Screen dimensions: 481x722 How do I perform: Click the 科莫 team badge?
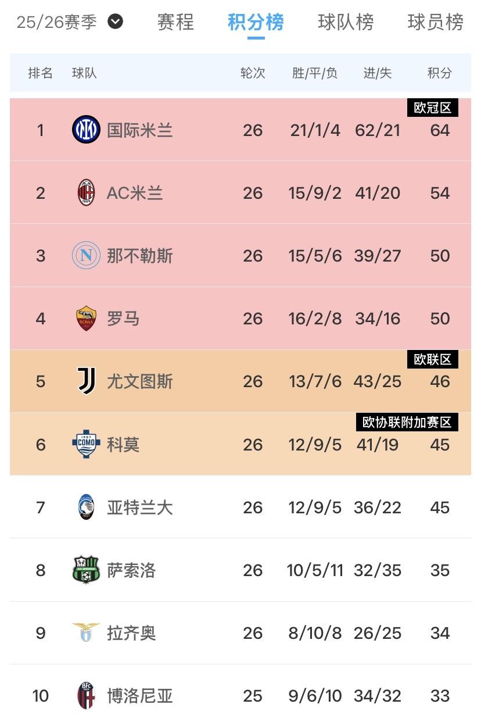point(86,444)
